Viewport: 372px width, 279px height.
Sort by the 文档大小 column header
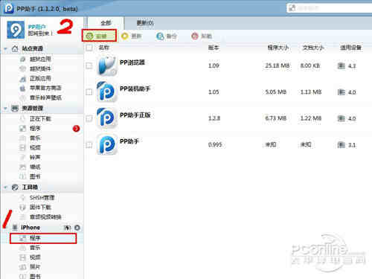[313, 48]
